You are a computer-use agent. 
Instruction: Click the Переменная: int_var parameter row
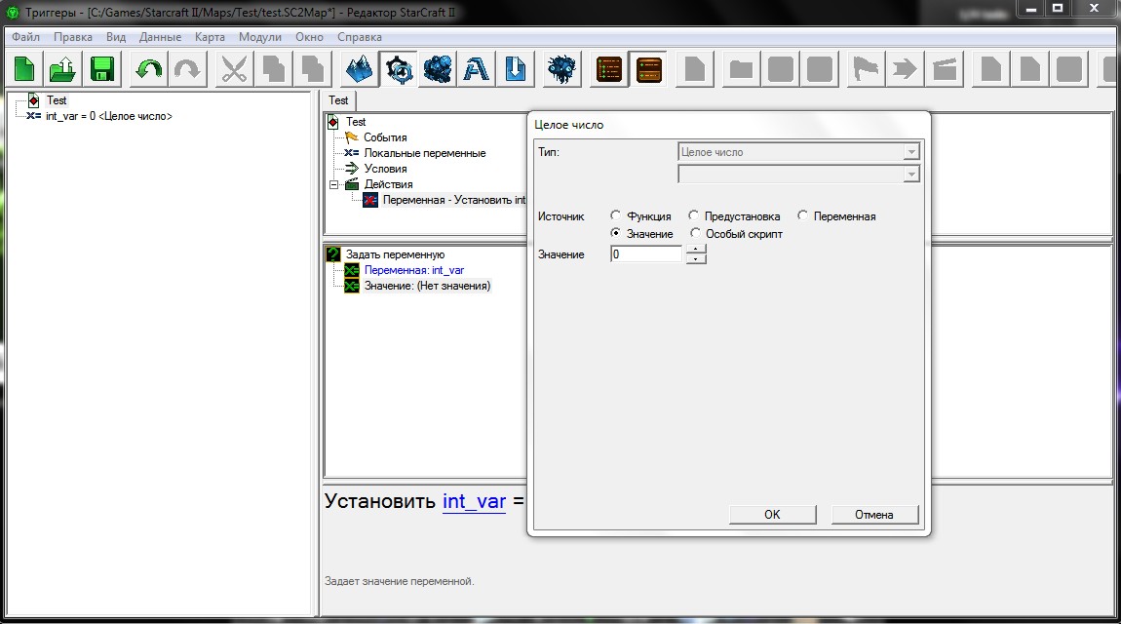coord(414,270)
